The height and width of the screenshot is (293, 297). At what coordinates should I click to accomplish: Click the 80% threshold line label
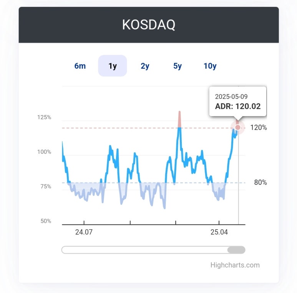pyautogui.click(x=260, y=183)
